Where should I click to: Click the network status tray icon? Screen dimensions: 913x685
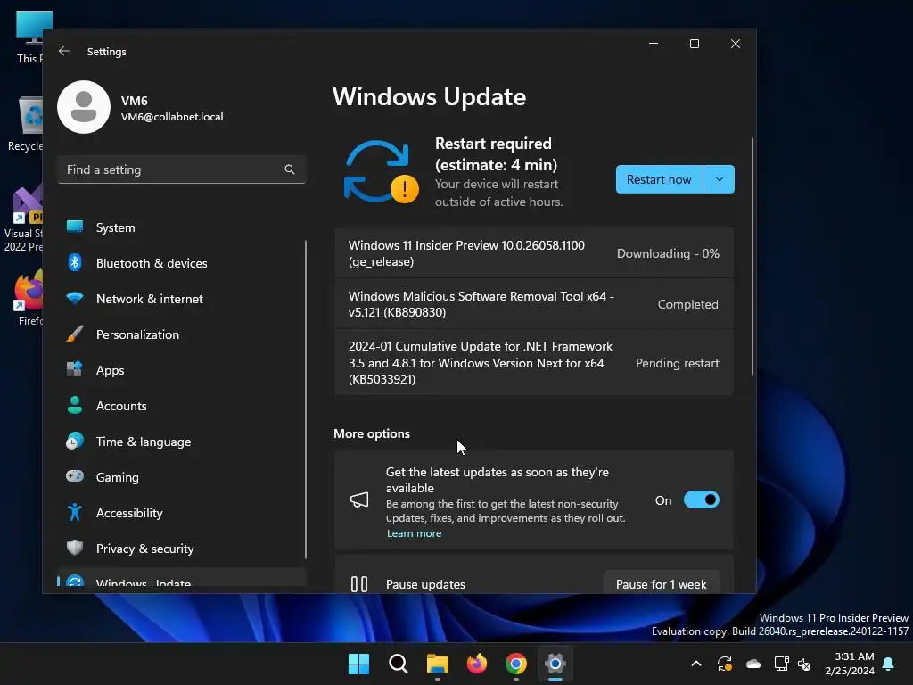[781, 664]
